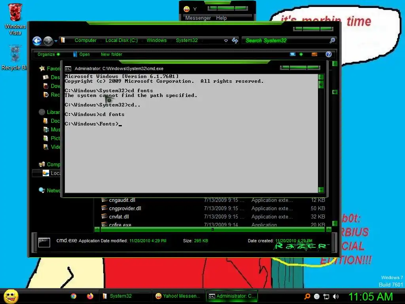The image size is (405, 304).
Task: Open the volume tray icon
Action: tap(335, 296)
